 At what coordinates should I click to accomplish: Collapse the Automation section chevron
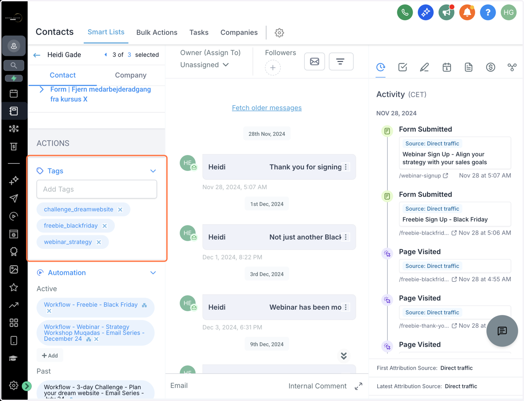pos(153,273)
